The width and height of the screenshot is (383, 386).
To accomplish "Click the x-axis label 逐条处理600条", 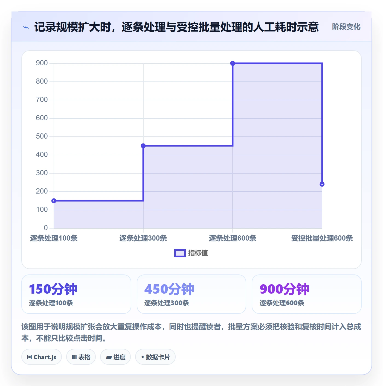I will [233, 238].
